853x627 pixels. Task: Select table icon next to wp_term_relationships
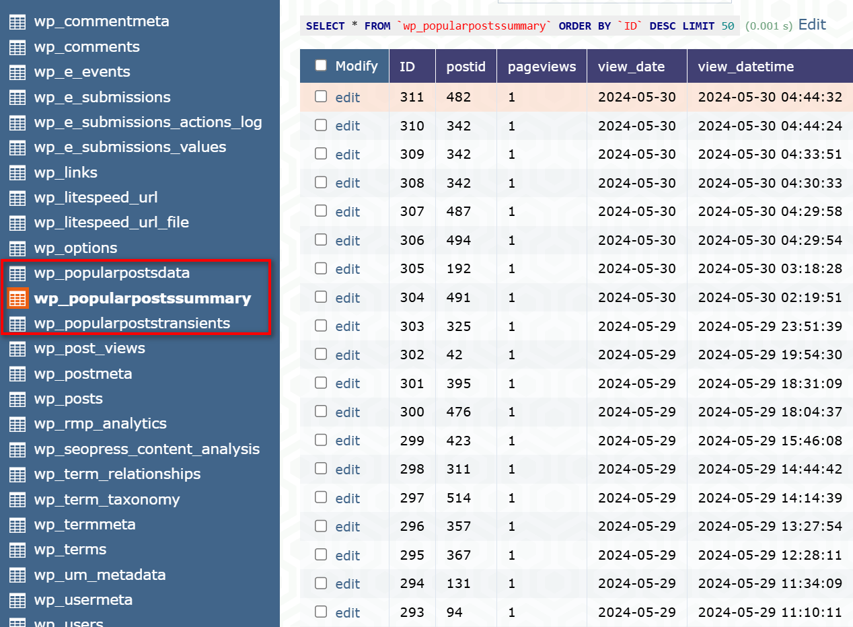[17, 474]
